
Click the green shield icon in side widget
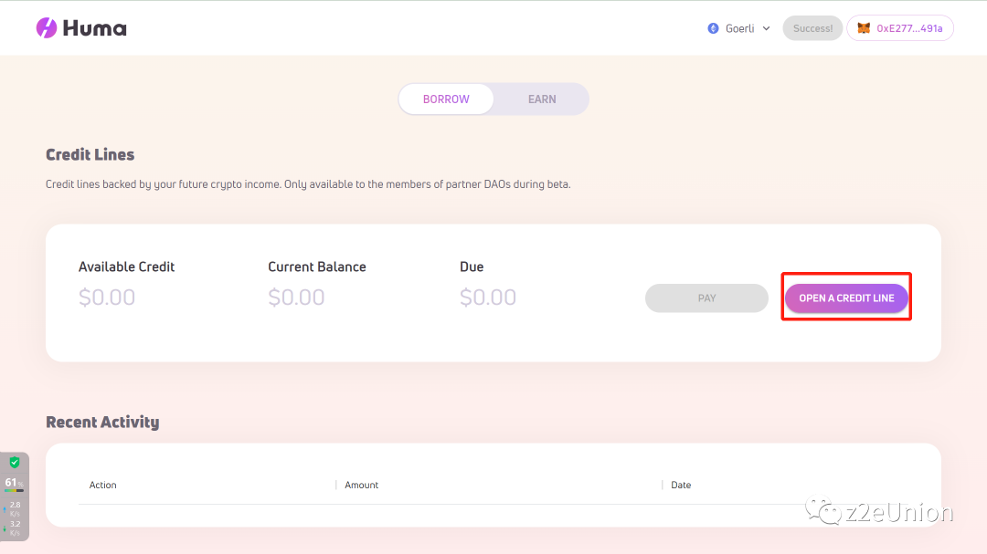coord(15,463)
